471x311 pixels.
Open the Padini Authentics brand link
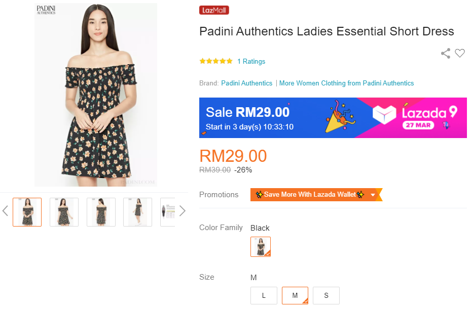(x=247, y=83)
